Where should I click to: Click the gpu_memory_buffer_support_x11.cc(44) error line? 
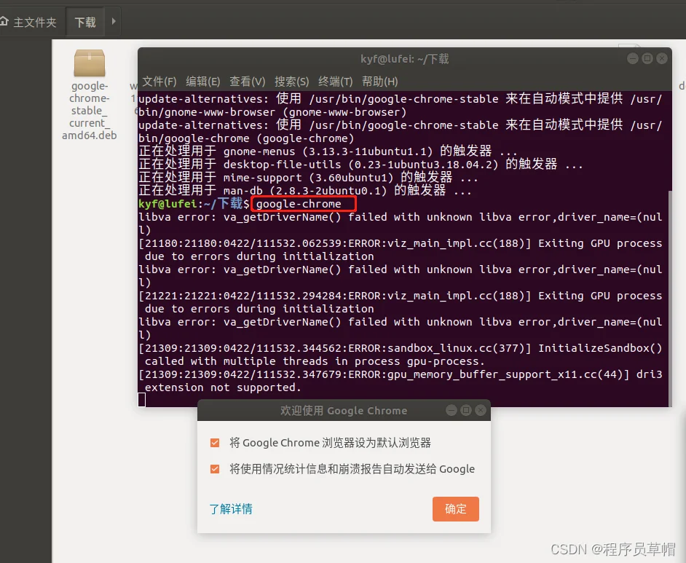(401, 374)
